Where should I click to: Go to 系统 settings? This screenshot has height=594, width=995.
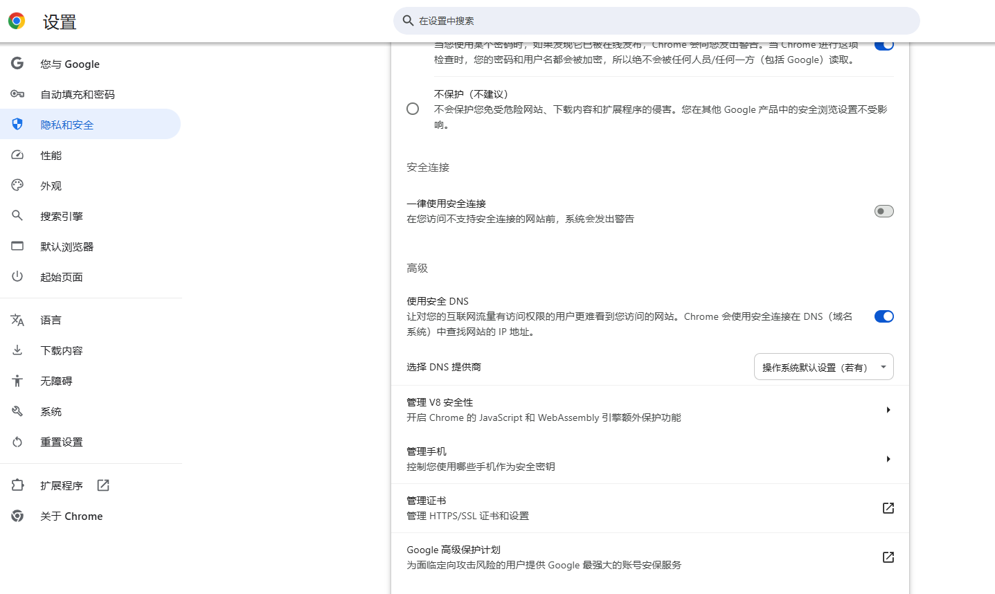[90, 411]
